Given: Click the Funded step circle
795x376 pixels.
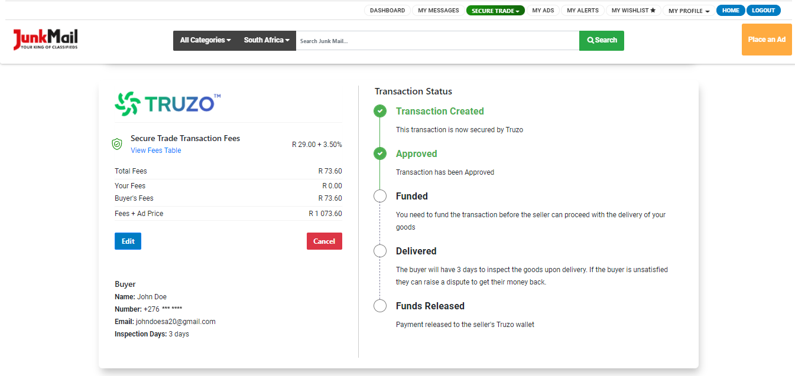Looking at the screenshot, I should click(x=380, y=196).
